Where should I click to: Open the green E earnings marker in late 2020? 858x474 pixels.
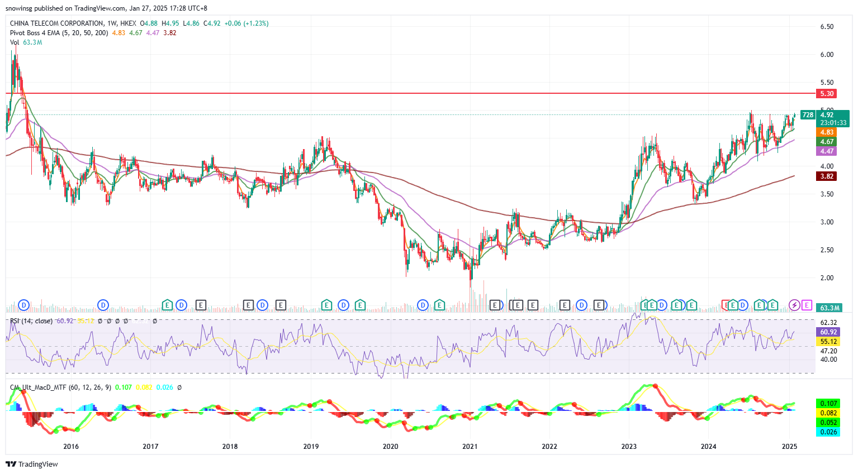[x=439, y=305]
